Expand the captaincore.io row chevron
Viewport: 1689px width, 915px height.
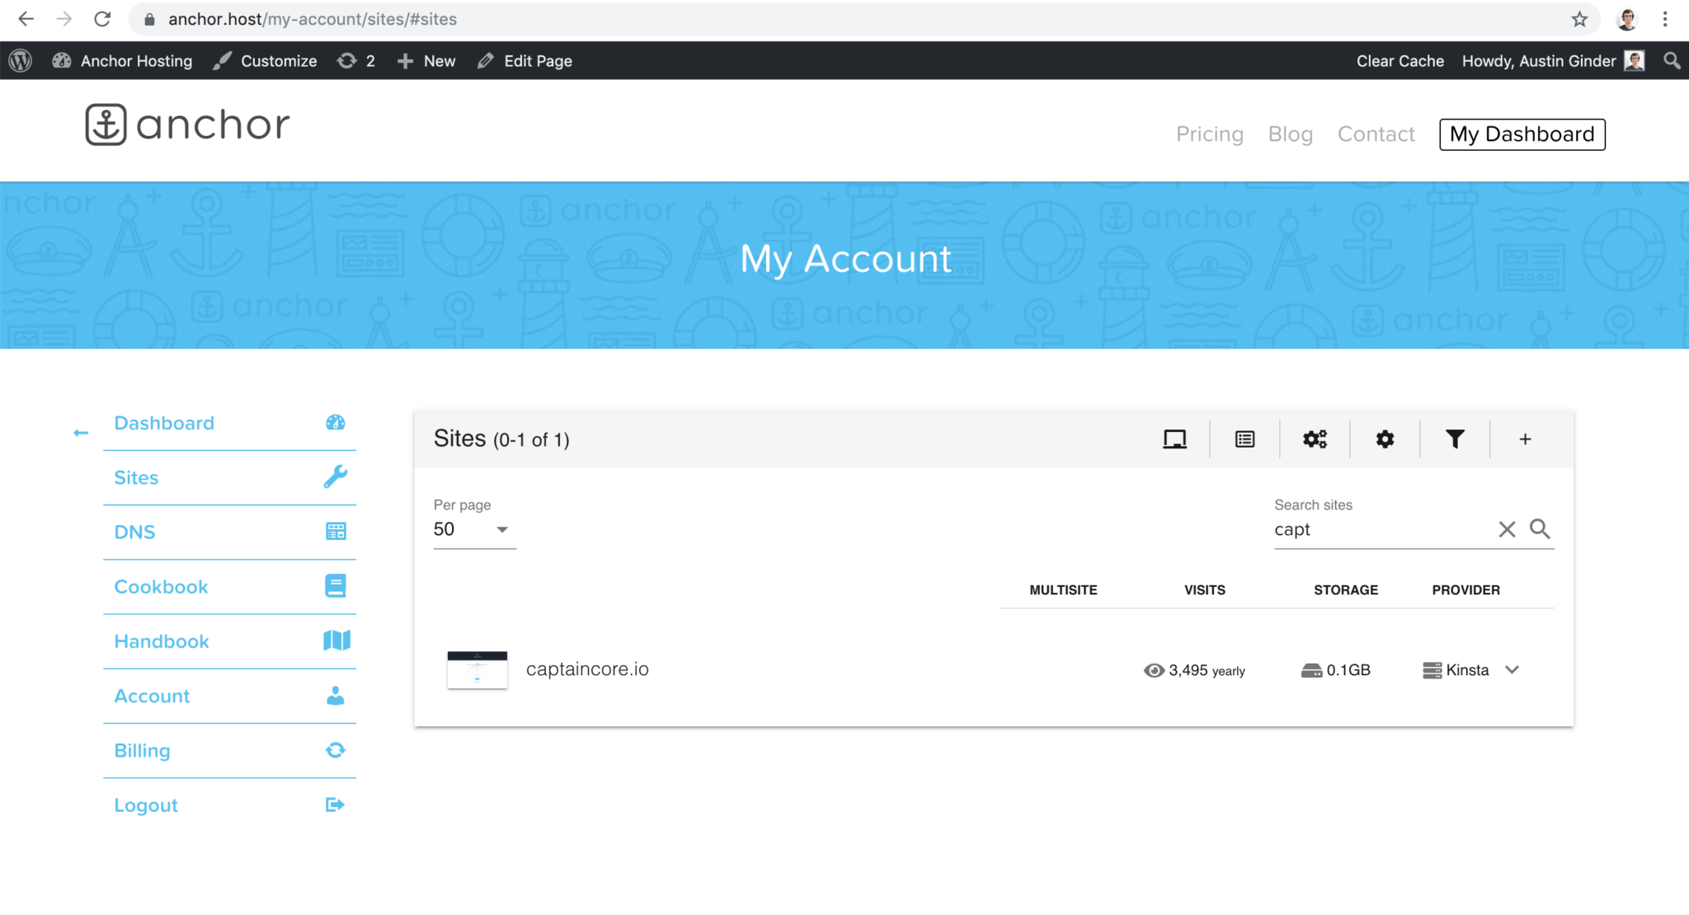[x=1512, y=669]
